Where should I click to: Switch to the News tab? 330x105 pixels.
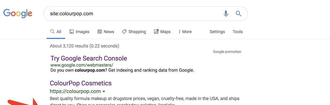click(106, 31)
